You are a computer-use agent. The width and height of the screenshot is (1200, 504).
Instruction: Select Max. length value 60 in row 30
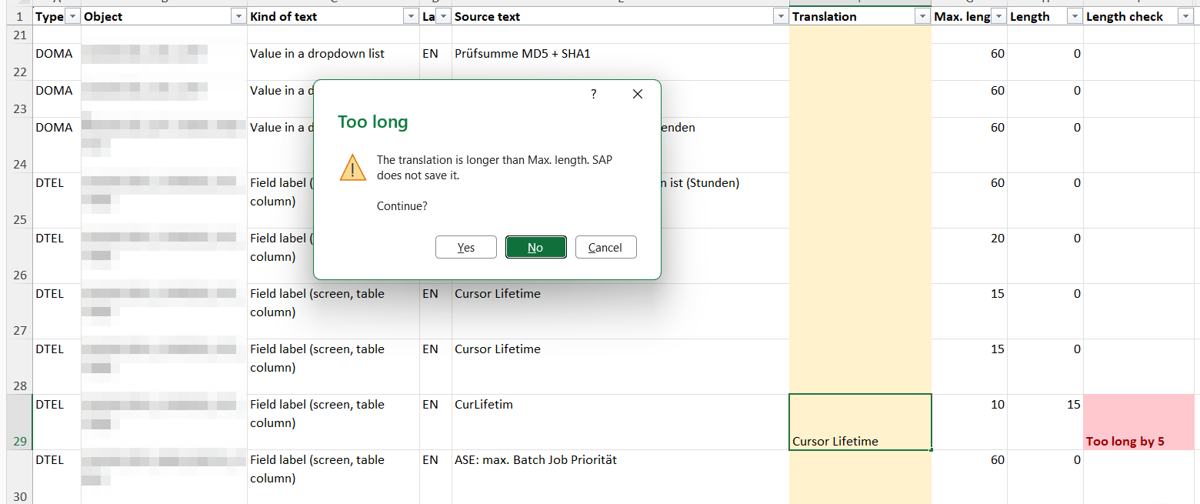(x=969, y=477)
